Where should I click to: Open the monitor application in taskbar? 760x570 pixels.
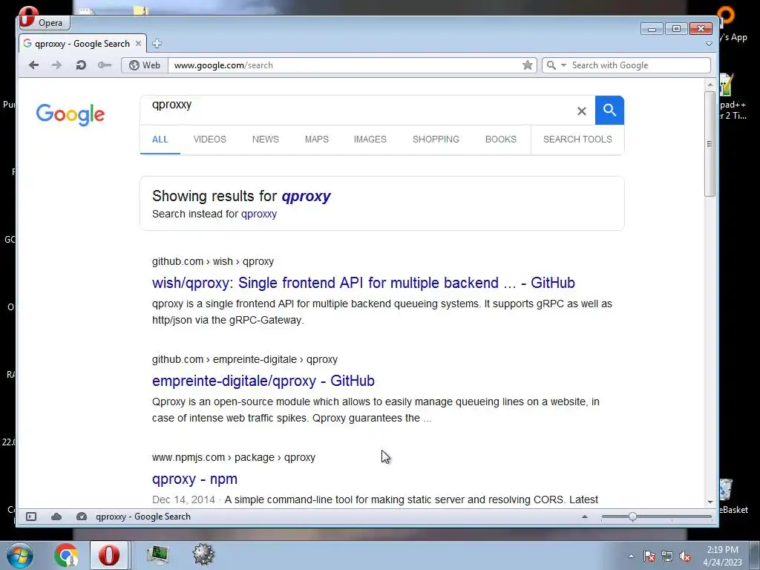[157, 555]
